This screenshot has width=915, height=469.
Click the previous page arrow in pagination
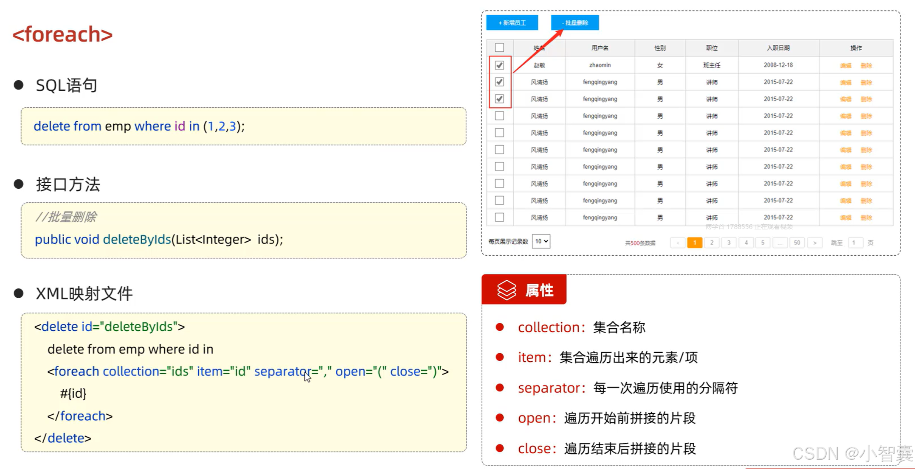tap(678, 243)
